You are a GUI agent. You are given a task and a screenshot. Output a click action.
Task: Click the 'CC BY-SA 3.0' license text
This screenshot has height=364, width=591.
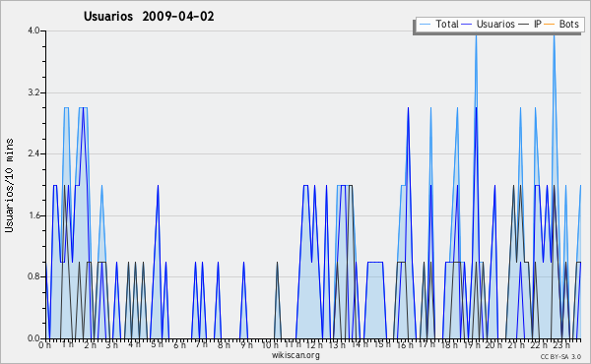click(x=560, y=357)
